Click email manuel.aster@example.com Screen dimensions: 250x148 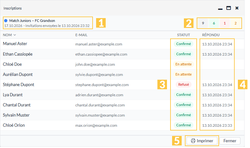99,44
